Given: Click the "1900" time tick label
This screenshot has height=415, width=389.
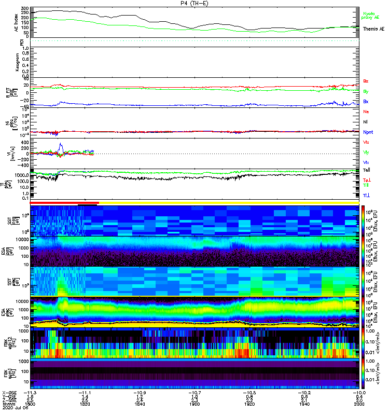Looking at the screenshot, I should click(x=195, y=404).
